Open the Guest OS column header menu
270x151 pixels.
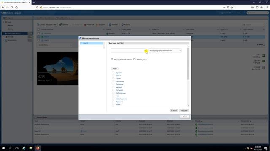coord(183,29)
